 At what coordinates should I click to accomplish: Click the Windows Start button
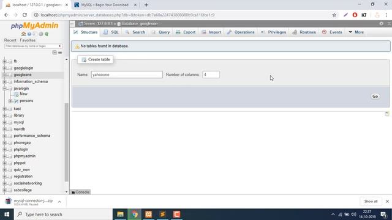click(x=7, y=215)
